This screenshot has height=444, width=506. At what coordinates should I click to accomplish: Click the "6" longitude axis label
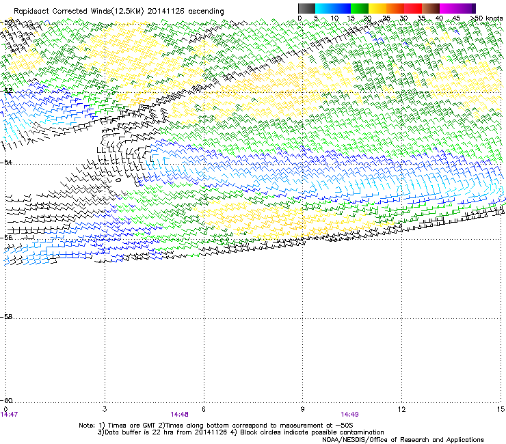tap(204, 409)
